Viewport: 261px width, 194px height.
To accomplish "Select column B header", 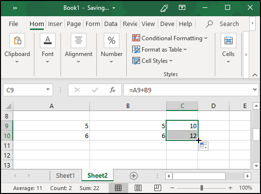I will click(x=128, y=106).
